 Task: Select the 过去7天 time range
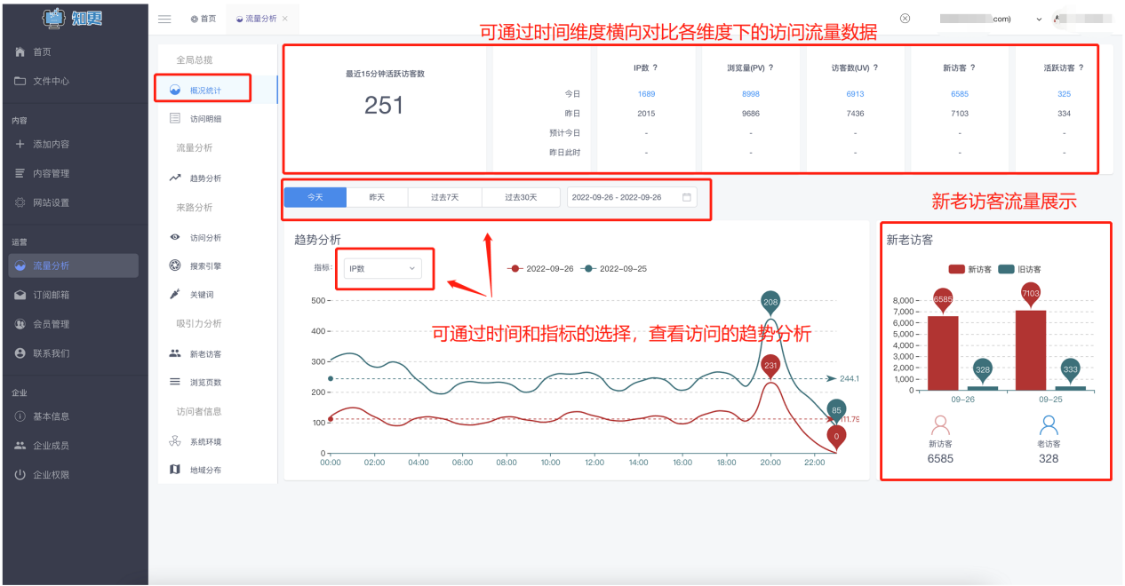point(444,197)
